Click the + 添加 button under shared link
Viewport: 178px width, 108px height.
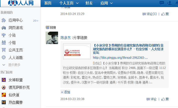pos(66,92)
